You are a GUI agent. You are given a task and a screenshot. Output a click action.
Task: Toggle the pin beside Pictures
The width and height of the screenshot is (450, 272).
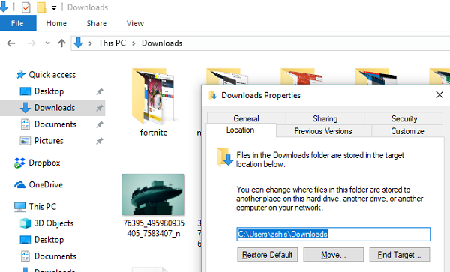coord(99,141)
